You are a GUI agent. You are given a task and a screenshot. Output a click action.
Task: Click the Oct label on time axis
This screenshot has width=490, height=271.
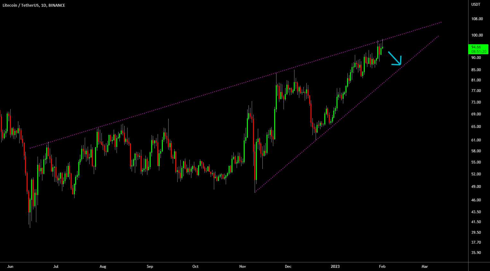(195, 267)
